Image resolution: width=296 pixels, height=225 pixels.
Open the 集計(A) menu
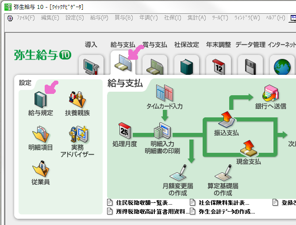click(x=196, y=18)
